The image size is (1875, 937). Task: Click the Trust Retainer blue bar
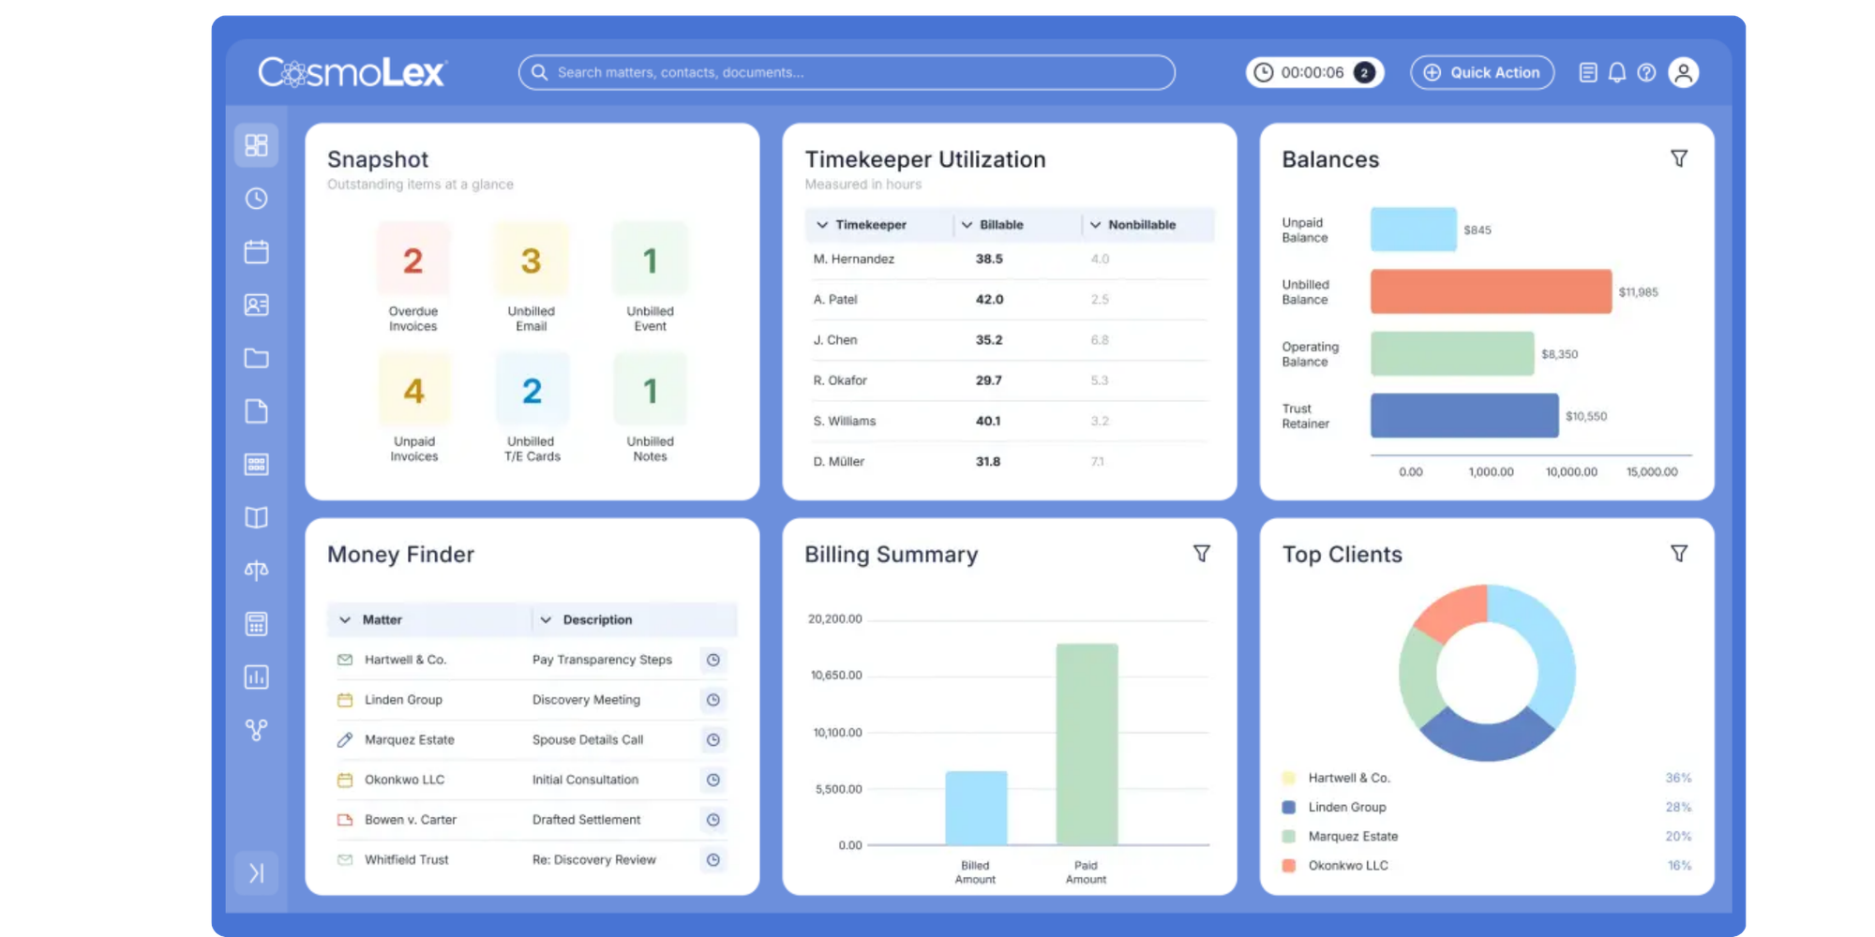tap(1464, 415)
